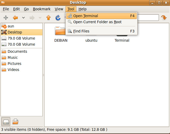Switch side pane to directory tree button
Screen dimensions: 170x134
pyautogui.click(x=15, y=122)
